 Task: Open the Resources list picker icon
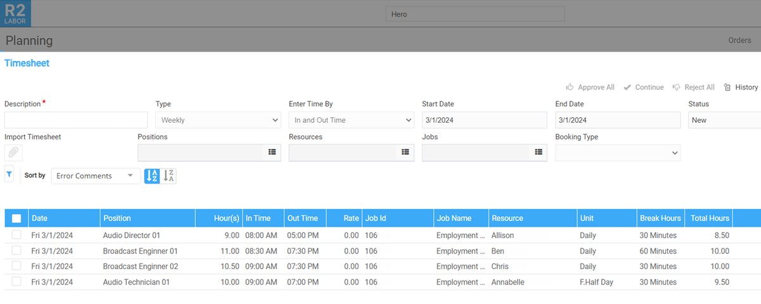click(405, 152)
